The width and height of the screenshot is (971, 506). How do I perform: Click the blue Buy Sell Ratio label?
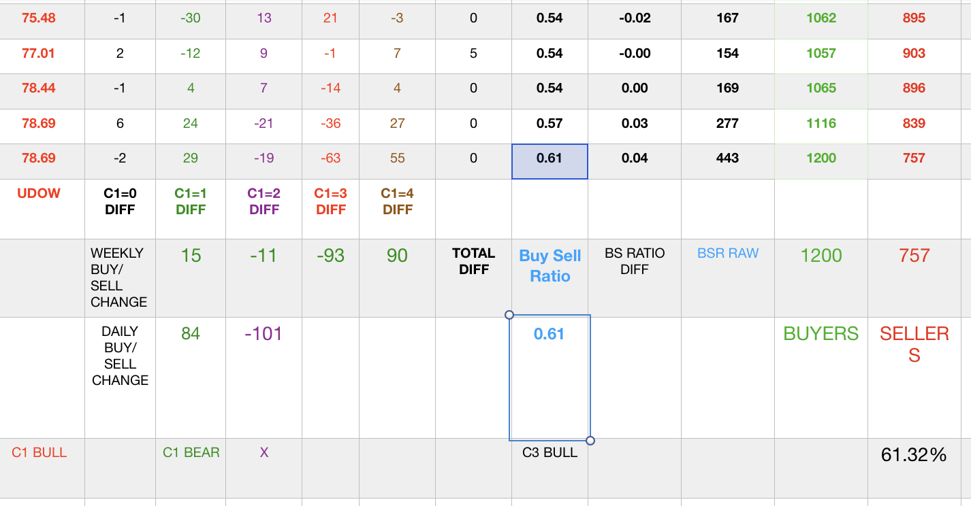point(550,266)
